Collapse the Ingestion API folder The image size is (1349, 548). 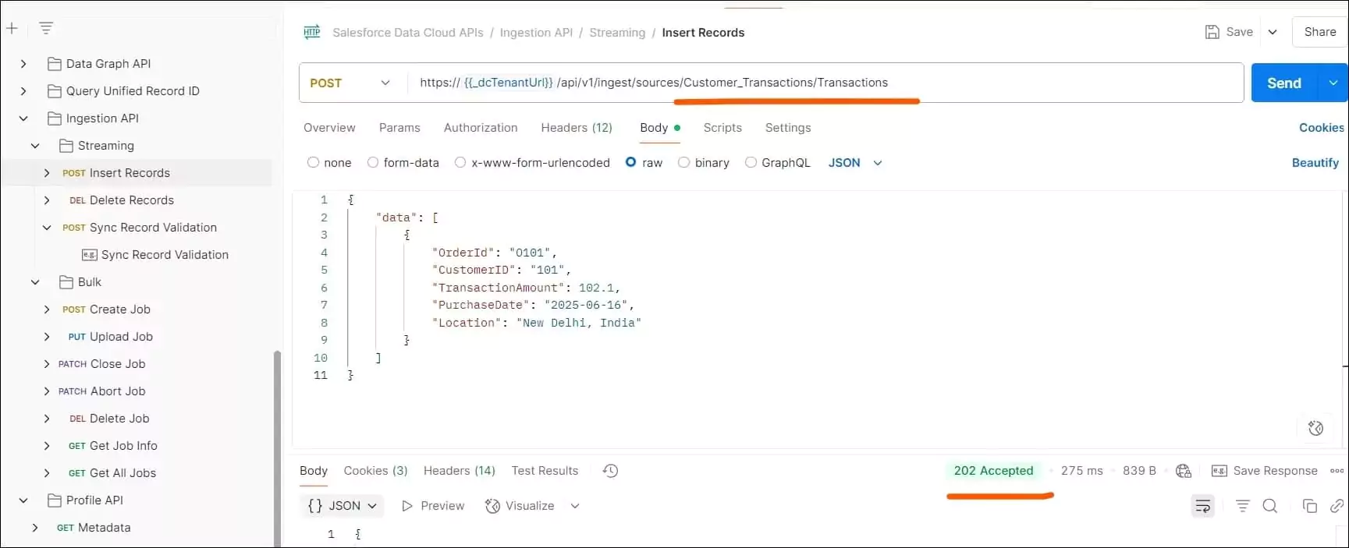coord(23,118)
